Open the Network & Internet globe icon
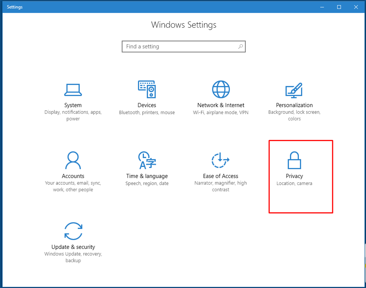 (x=221, y=89)
